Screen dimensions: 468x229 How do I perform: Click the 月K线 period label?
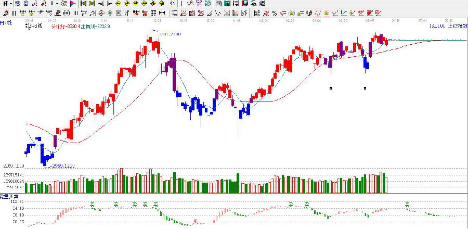coord(6,22)
